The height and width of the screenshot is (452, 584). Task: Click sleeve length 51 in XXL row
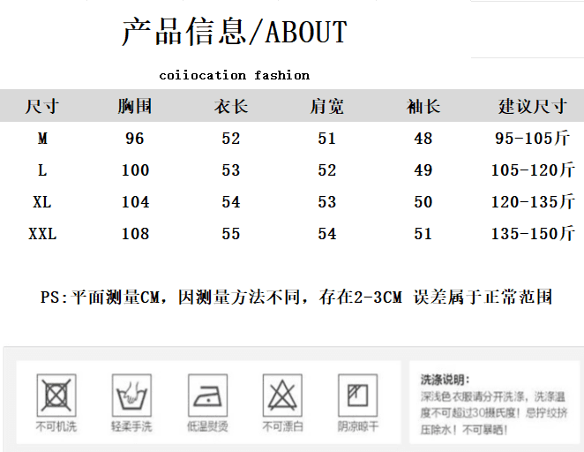pos(423,234)
